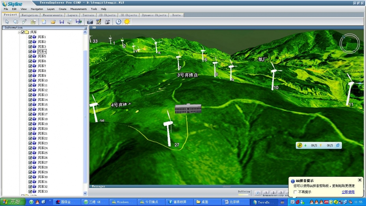Toggle the sun lighting icon
Viewport: 366px width, 206px height.
tap(127, 22)
